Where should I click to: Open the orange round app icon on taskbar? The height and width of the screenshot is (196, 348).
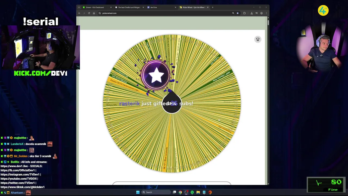pos(210,192)
